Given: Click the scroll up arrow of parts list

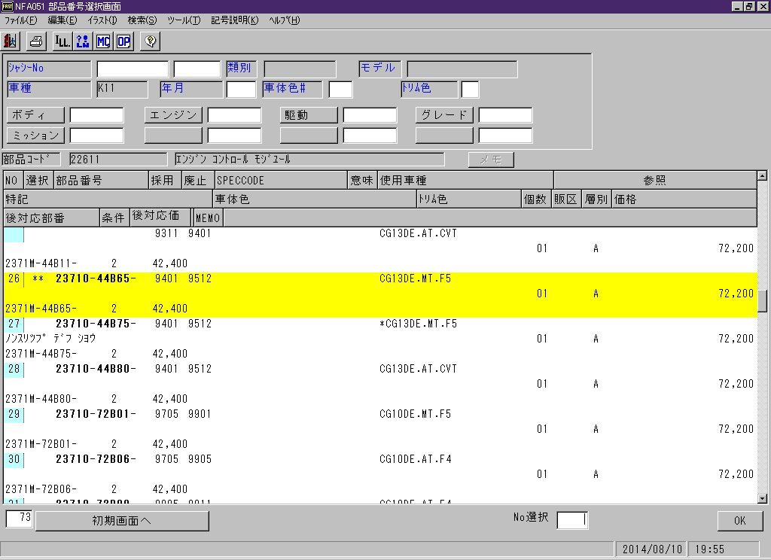Looking at the screenshot, I should click(762, 175).
